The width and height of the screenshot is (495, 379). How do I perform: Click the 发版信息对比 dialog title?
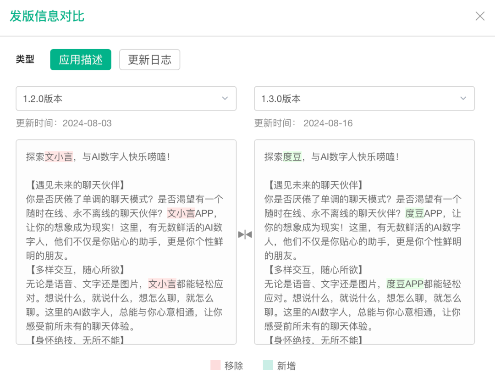pos(47,16)
